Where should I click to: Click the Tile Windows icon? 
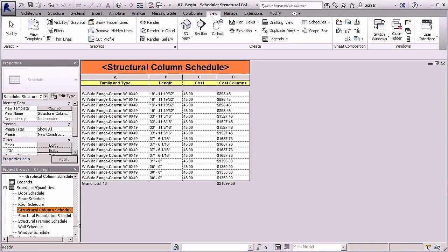(408, 39)
